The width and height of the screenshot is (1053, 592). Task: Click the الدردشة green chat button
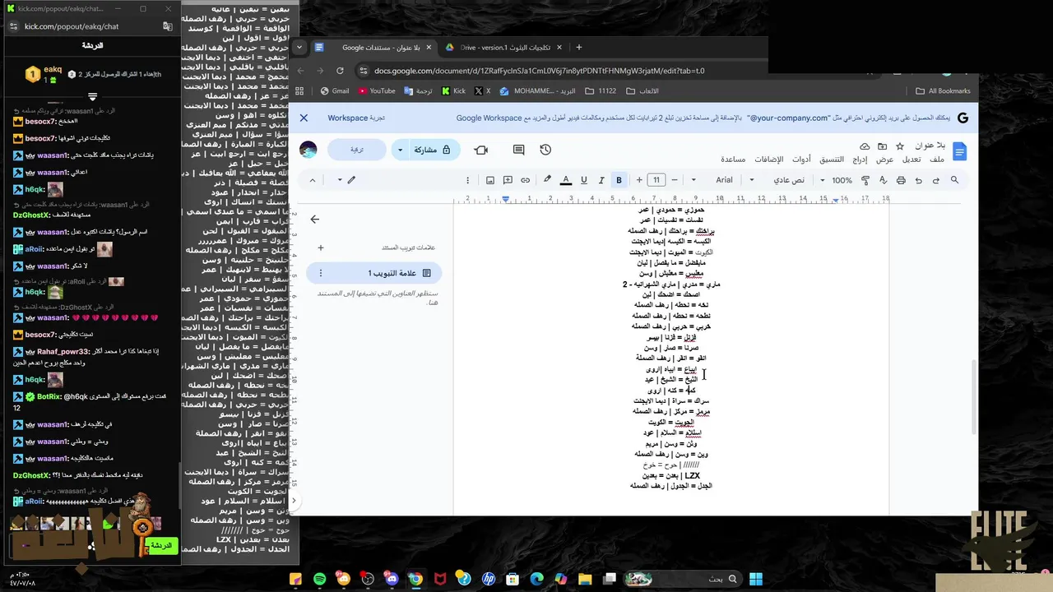tap(162, 545)
